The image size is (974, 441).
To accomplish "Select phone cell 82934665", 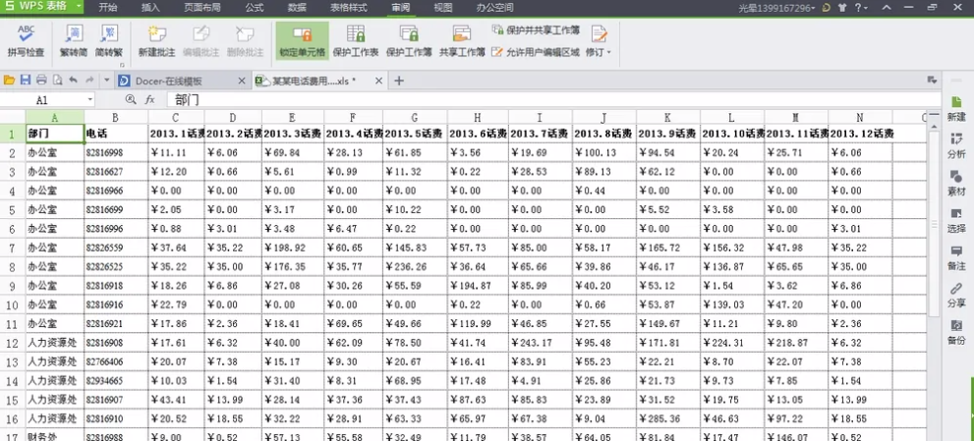I will pyautogui.click(x=116, y=381).
